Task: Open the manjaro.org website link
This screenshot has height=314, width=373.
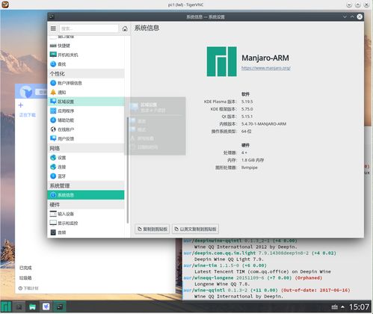Action: click(x=266, y=68)
